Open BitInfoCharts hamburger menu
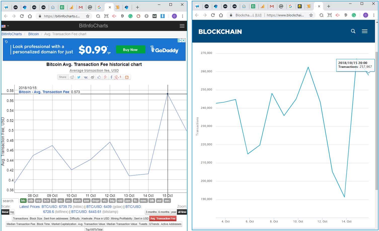 tap(182, 26)
